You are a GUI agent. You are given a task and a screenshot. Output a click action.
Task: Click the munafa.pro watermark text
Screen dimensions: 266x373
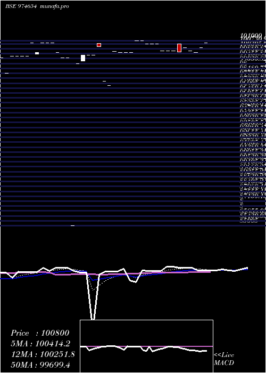click(55, 6)
